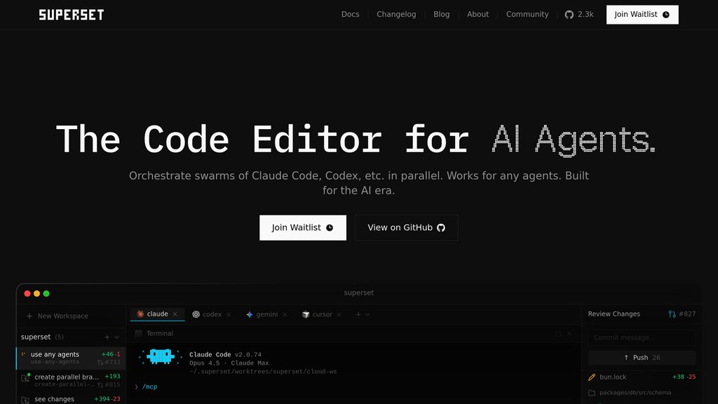Screen dimensions: 718x404
Task: Select the use any agents workspace
Action: click(63, 358)
